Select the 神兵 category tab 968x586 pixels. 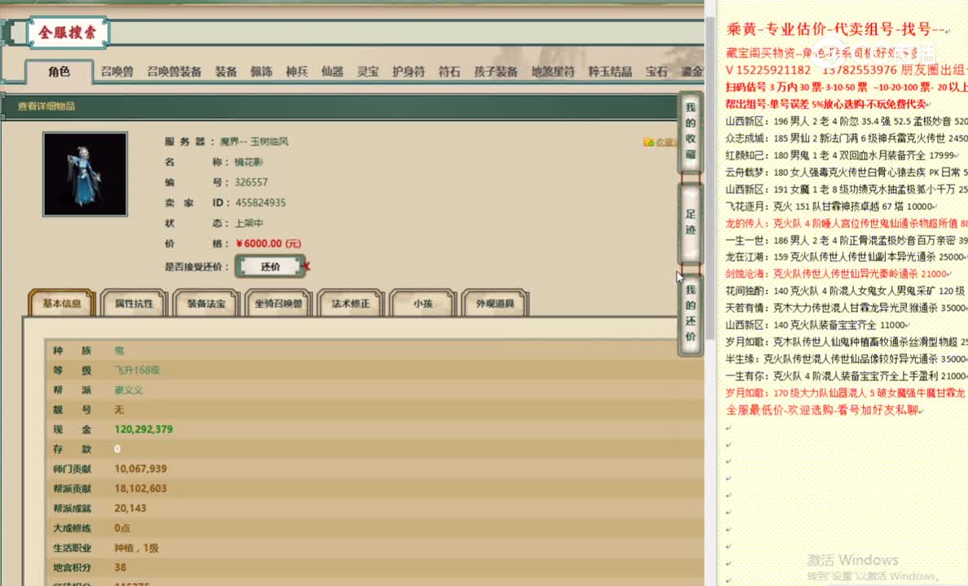[x=297, y=72]
